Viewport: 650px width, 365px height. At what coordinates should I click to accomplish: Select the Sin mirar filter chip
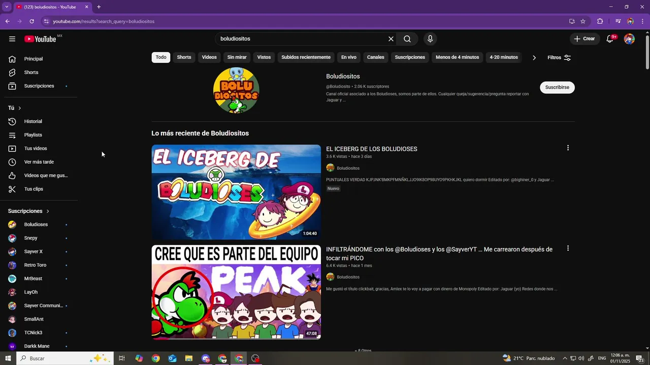pos(237,57)
